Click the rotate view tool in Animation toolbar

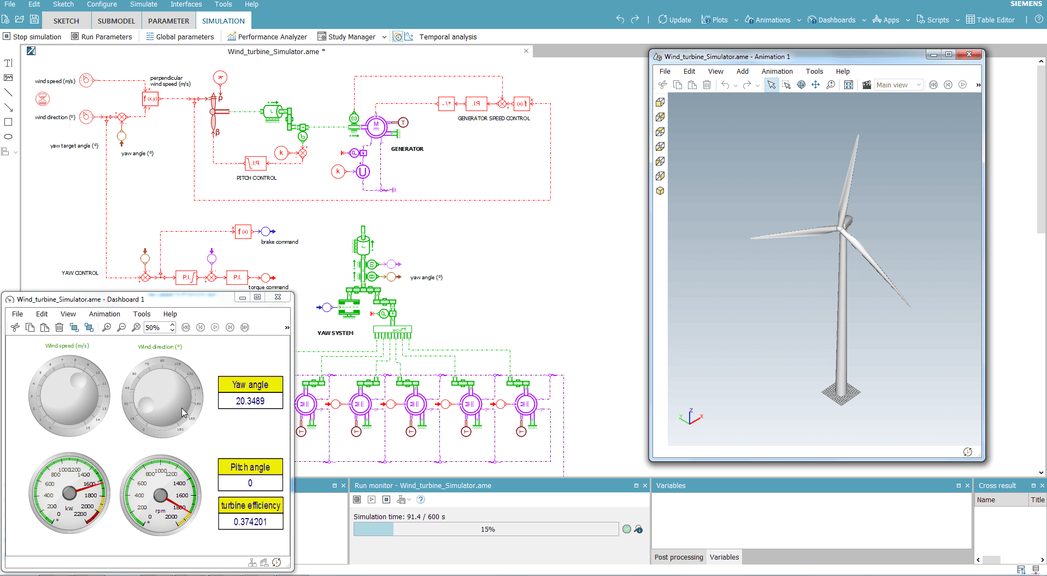coord(801,85)
